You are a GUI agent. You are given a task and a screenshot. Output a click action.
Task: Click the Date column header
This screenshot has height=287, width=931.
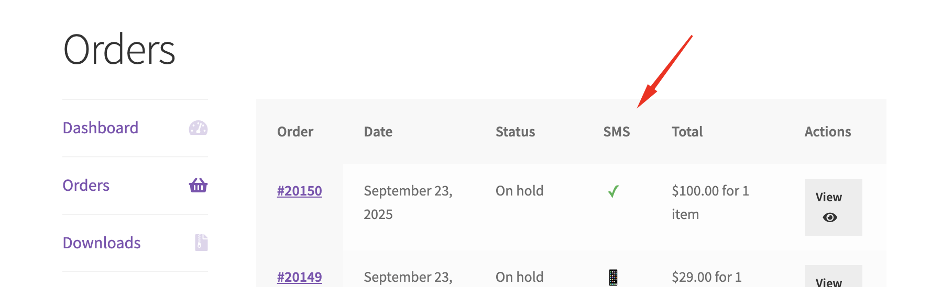coord(378,132)
